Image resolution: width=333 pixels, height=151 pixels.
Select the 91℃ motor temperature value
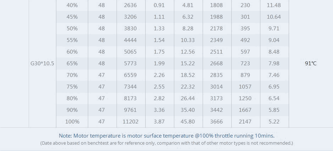coord(311,64)
